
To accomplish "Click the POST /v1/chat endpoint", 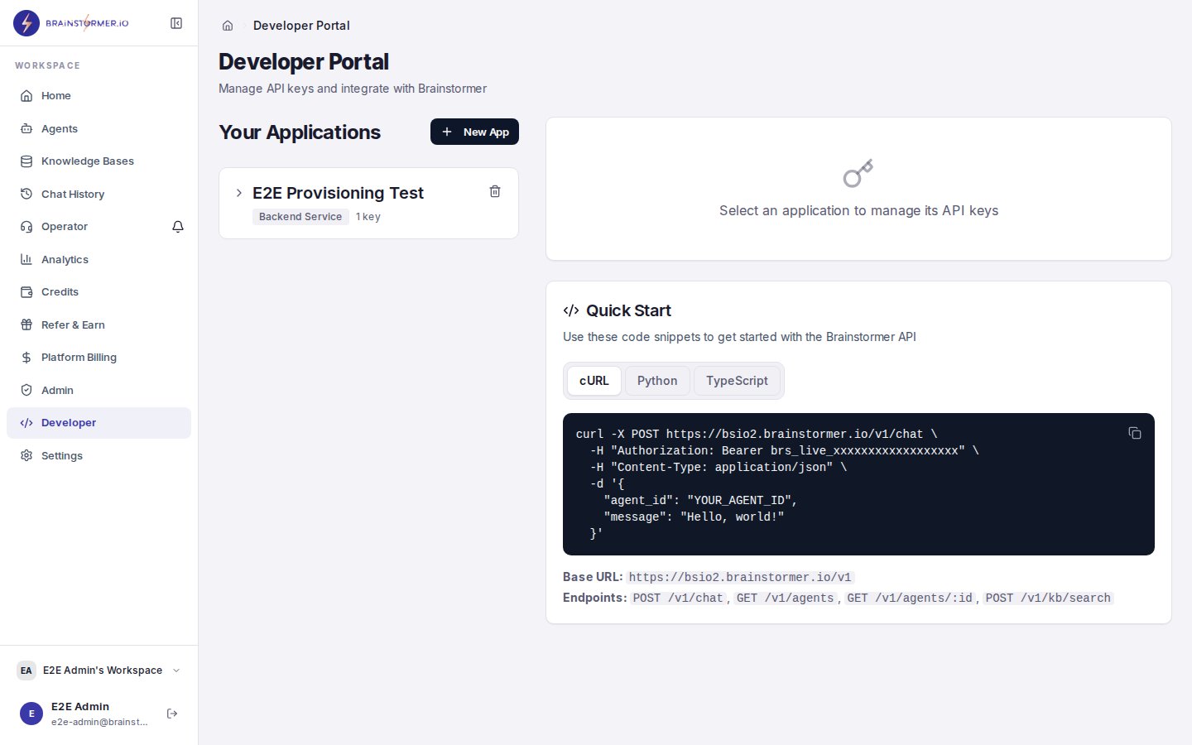I will pyautogui.click(x=679, y=598).
